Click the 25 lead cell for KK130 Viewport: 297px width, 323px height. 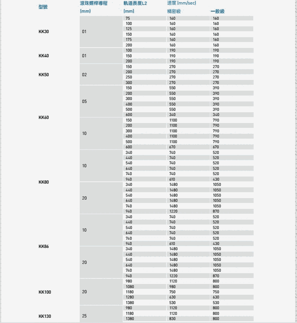pos(85,316)
